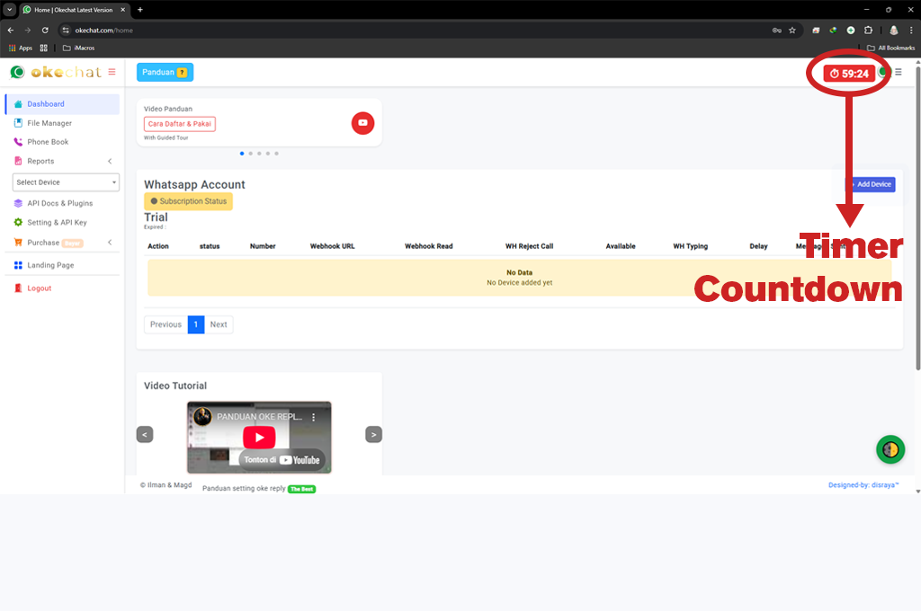The image size is (921, 611).
Task: Go to Setting & API Key
Action: pos(57,222)
